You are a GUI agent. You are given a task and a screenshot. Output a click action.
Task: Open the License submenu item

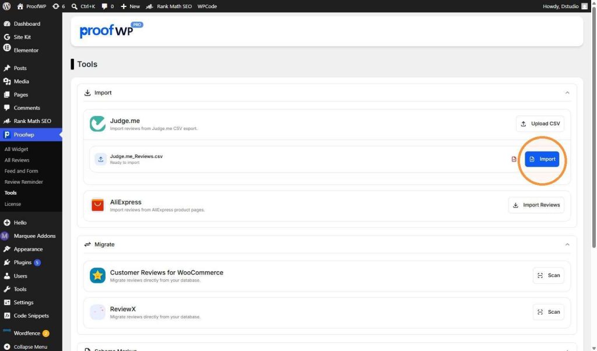pos(13,204)
